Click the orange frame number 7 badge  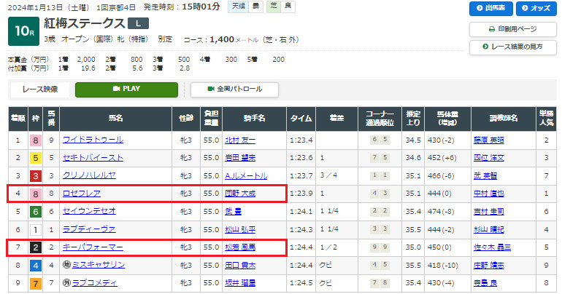[x=34, y=284]
